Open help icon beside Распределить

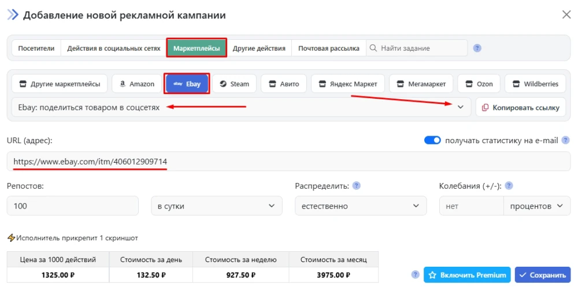pos(357,186)
